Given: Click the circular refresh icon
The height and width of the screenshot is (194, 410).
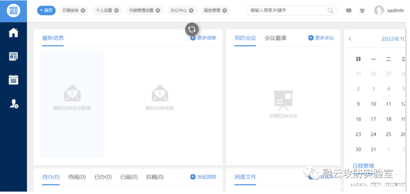Looking at the screenshot, I should click(x=192, y=29).
